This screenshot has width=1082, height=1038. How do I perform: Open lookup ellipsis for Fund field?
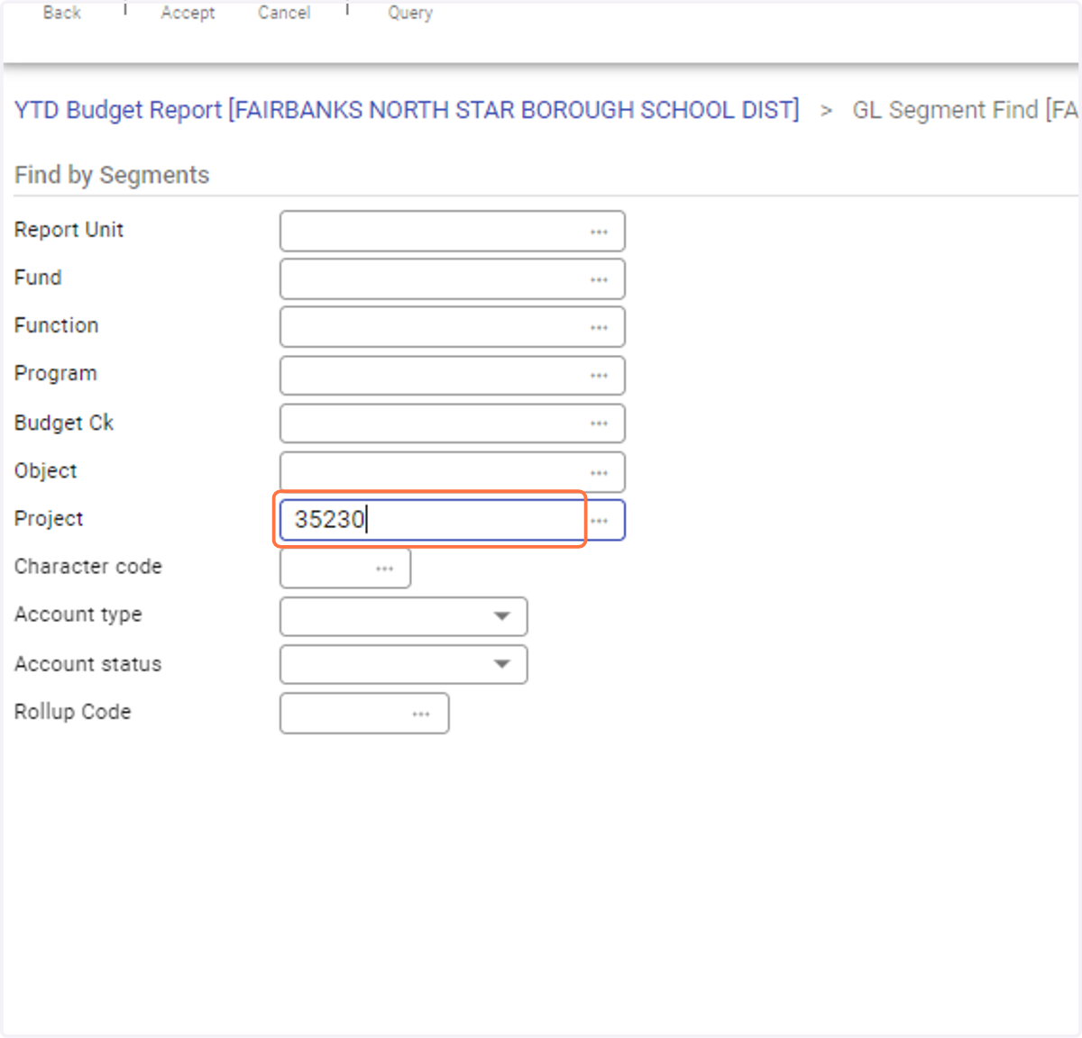tap(599, 279)
